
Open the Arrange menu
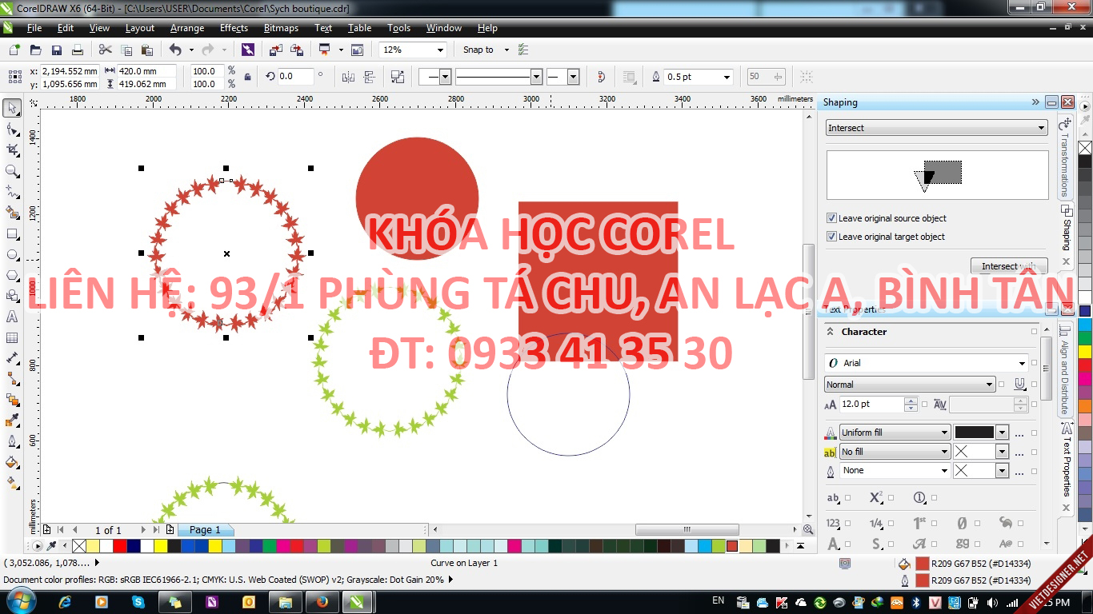tap(187, 28)
